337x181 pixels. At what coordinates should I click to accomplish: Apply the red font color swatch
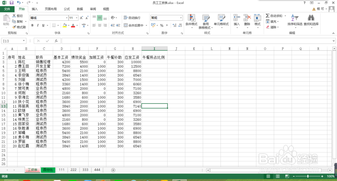[x=73, y=25]
